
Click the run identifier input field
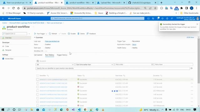(113, 68)
